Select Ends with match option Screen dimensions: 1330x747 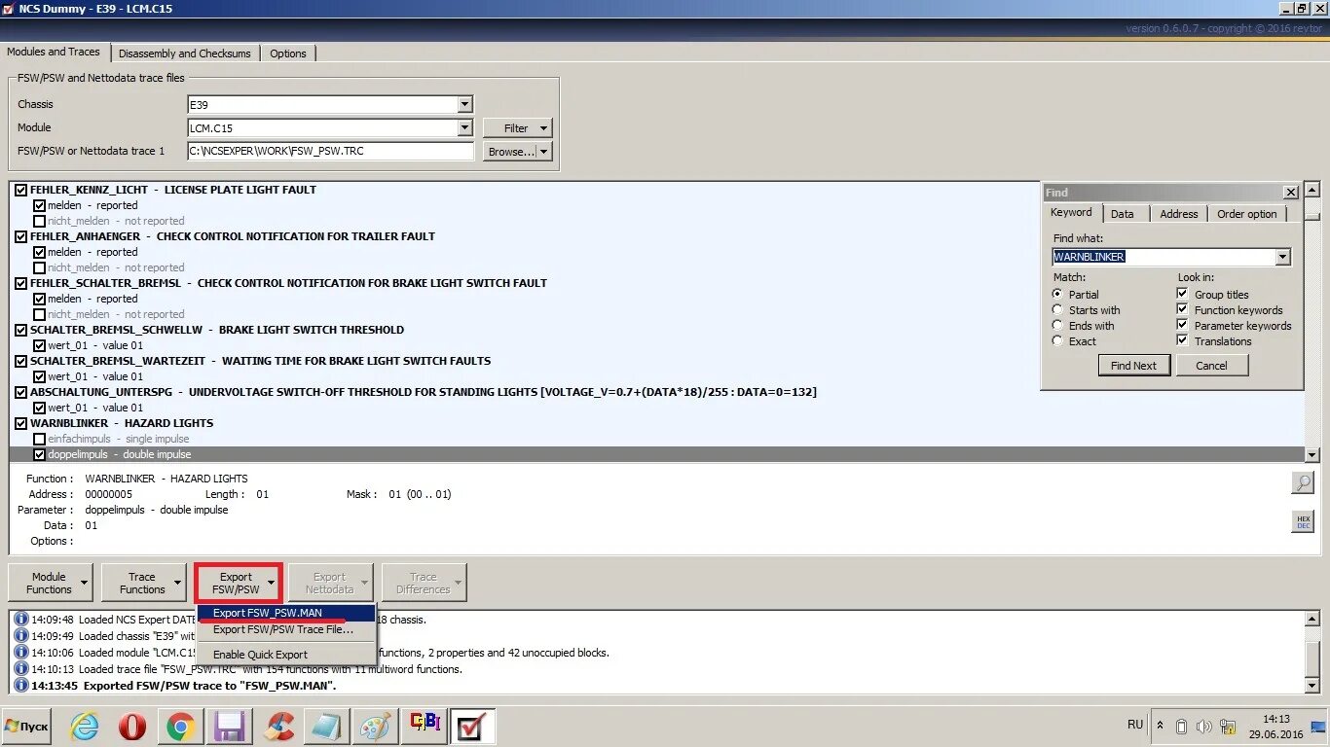tap(1057, 325)
